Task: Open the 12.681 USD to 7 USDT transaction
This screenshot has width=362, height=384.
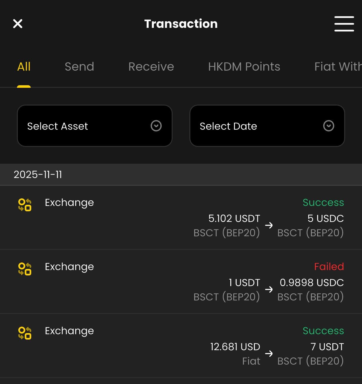Action: click(180, 346)
